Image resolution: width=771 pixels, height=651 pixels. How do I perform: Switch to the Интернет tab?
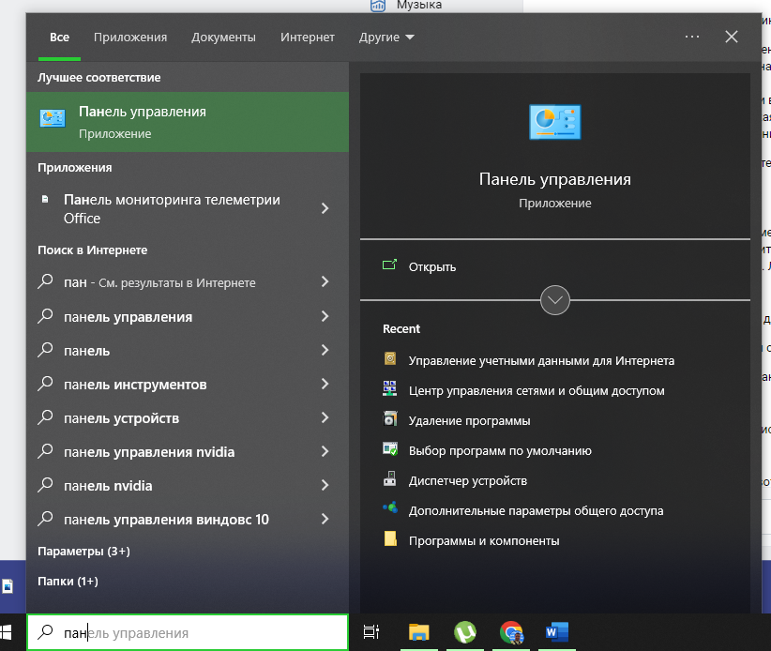click(308, 38)
